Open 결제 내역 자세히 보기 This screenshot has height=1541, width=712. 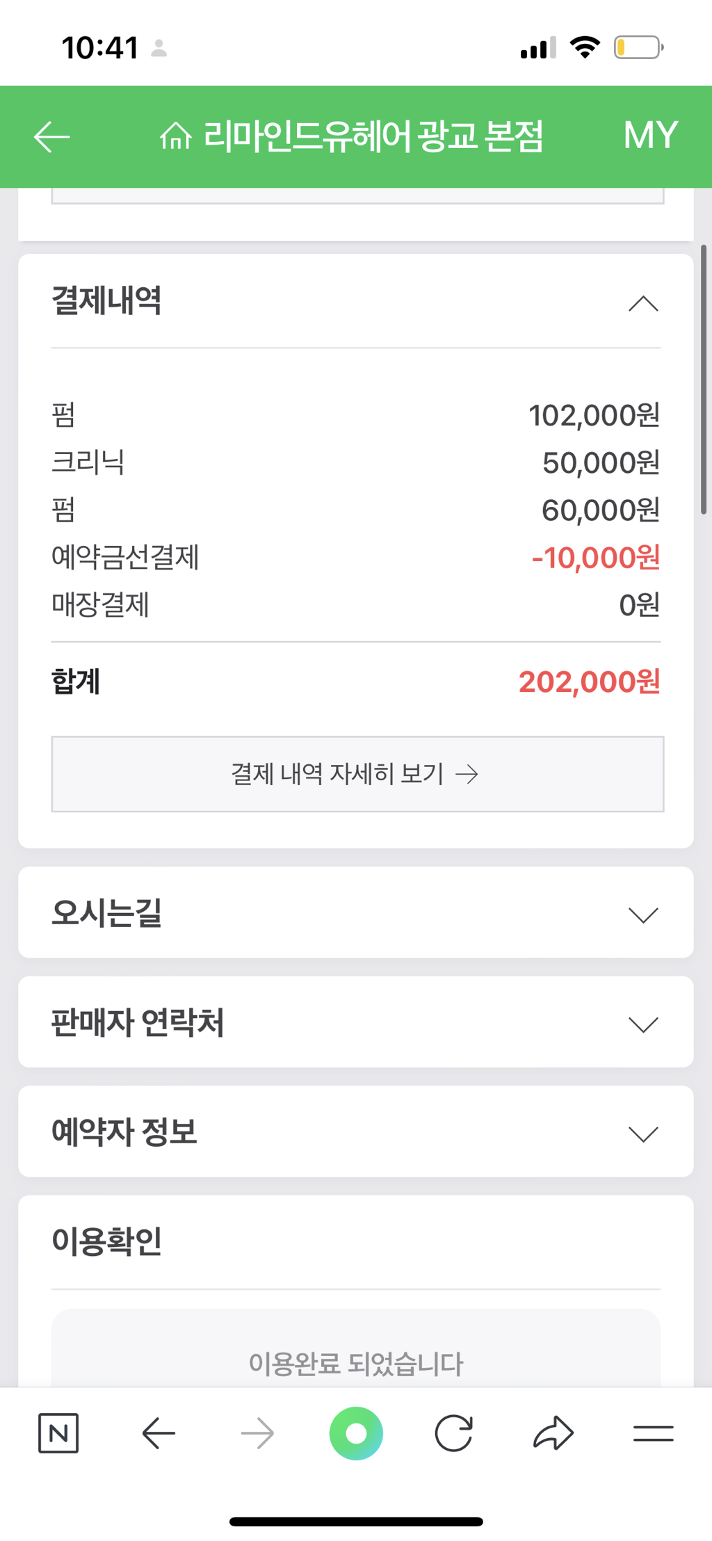pos(357,774)
